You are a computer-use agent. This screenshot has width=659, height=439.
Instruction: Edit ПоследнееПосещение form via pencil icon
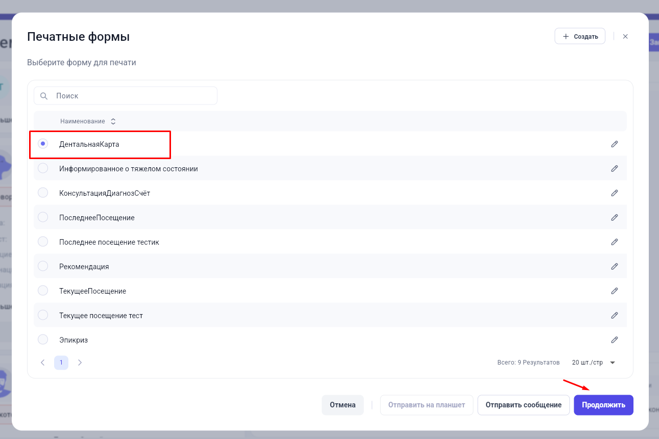click(615, 218)
